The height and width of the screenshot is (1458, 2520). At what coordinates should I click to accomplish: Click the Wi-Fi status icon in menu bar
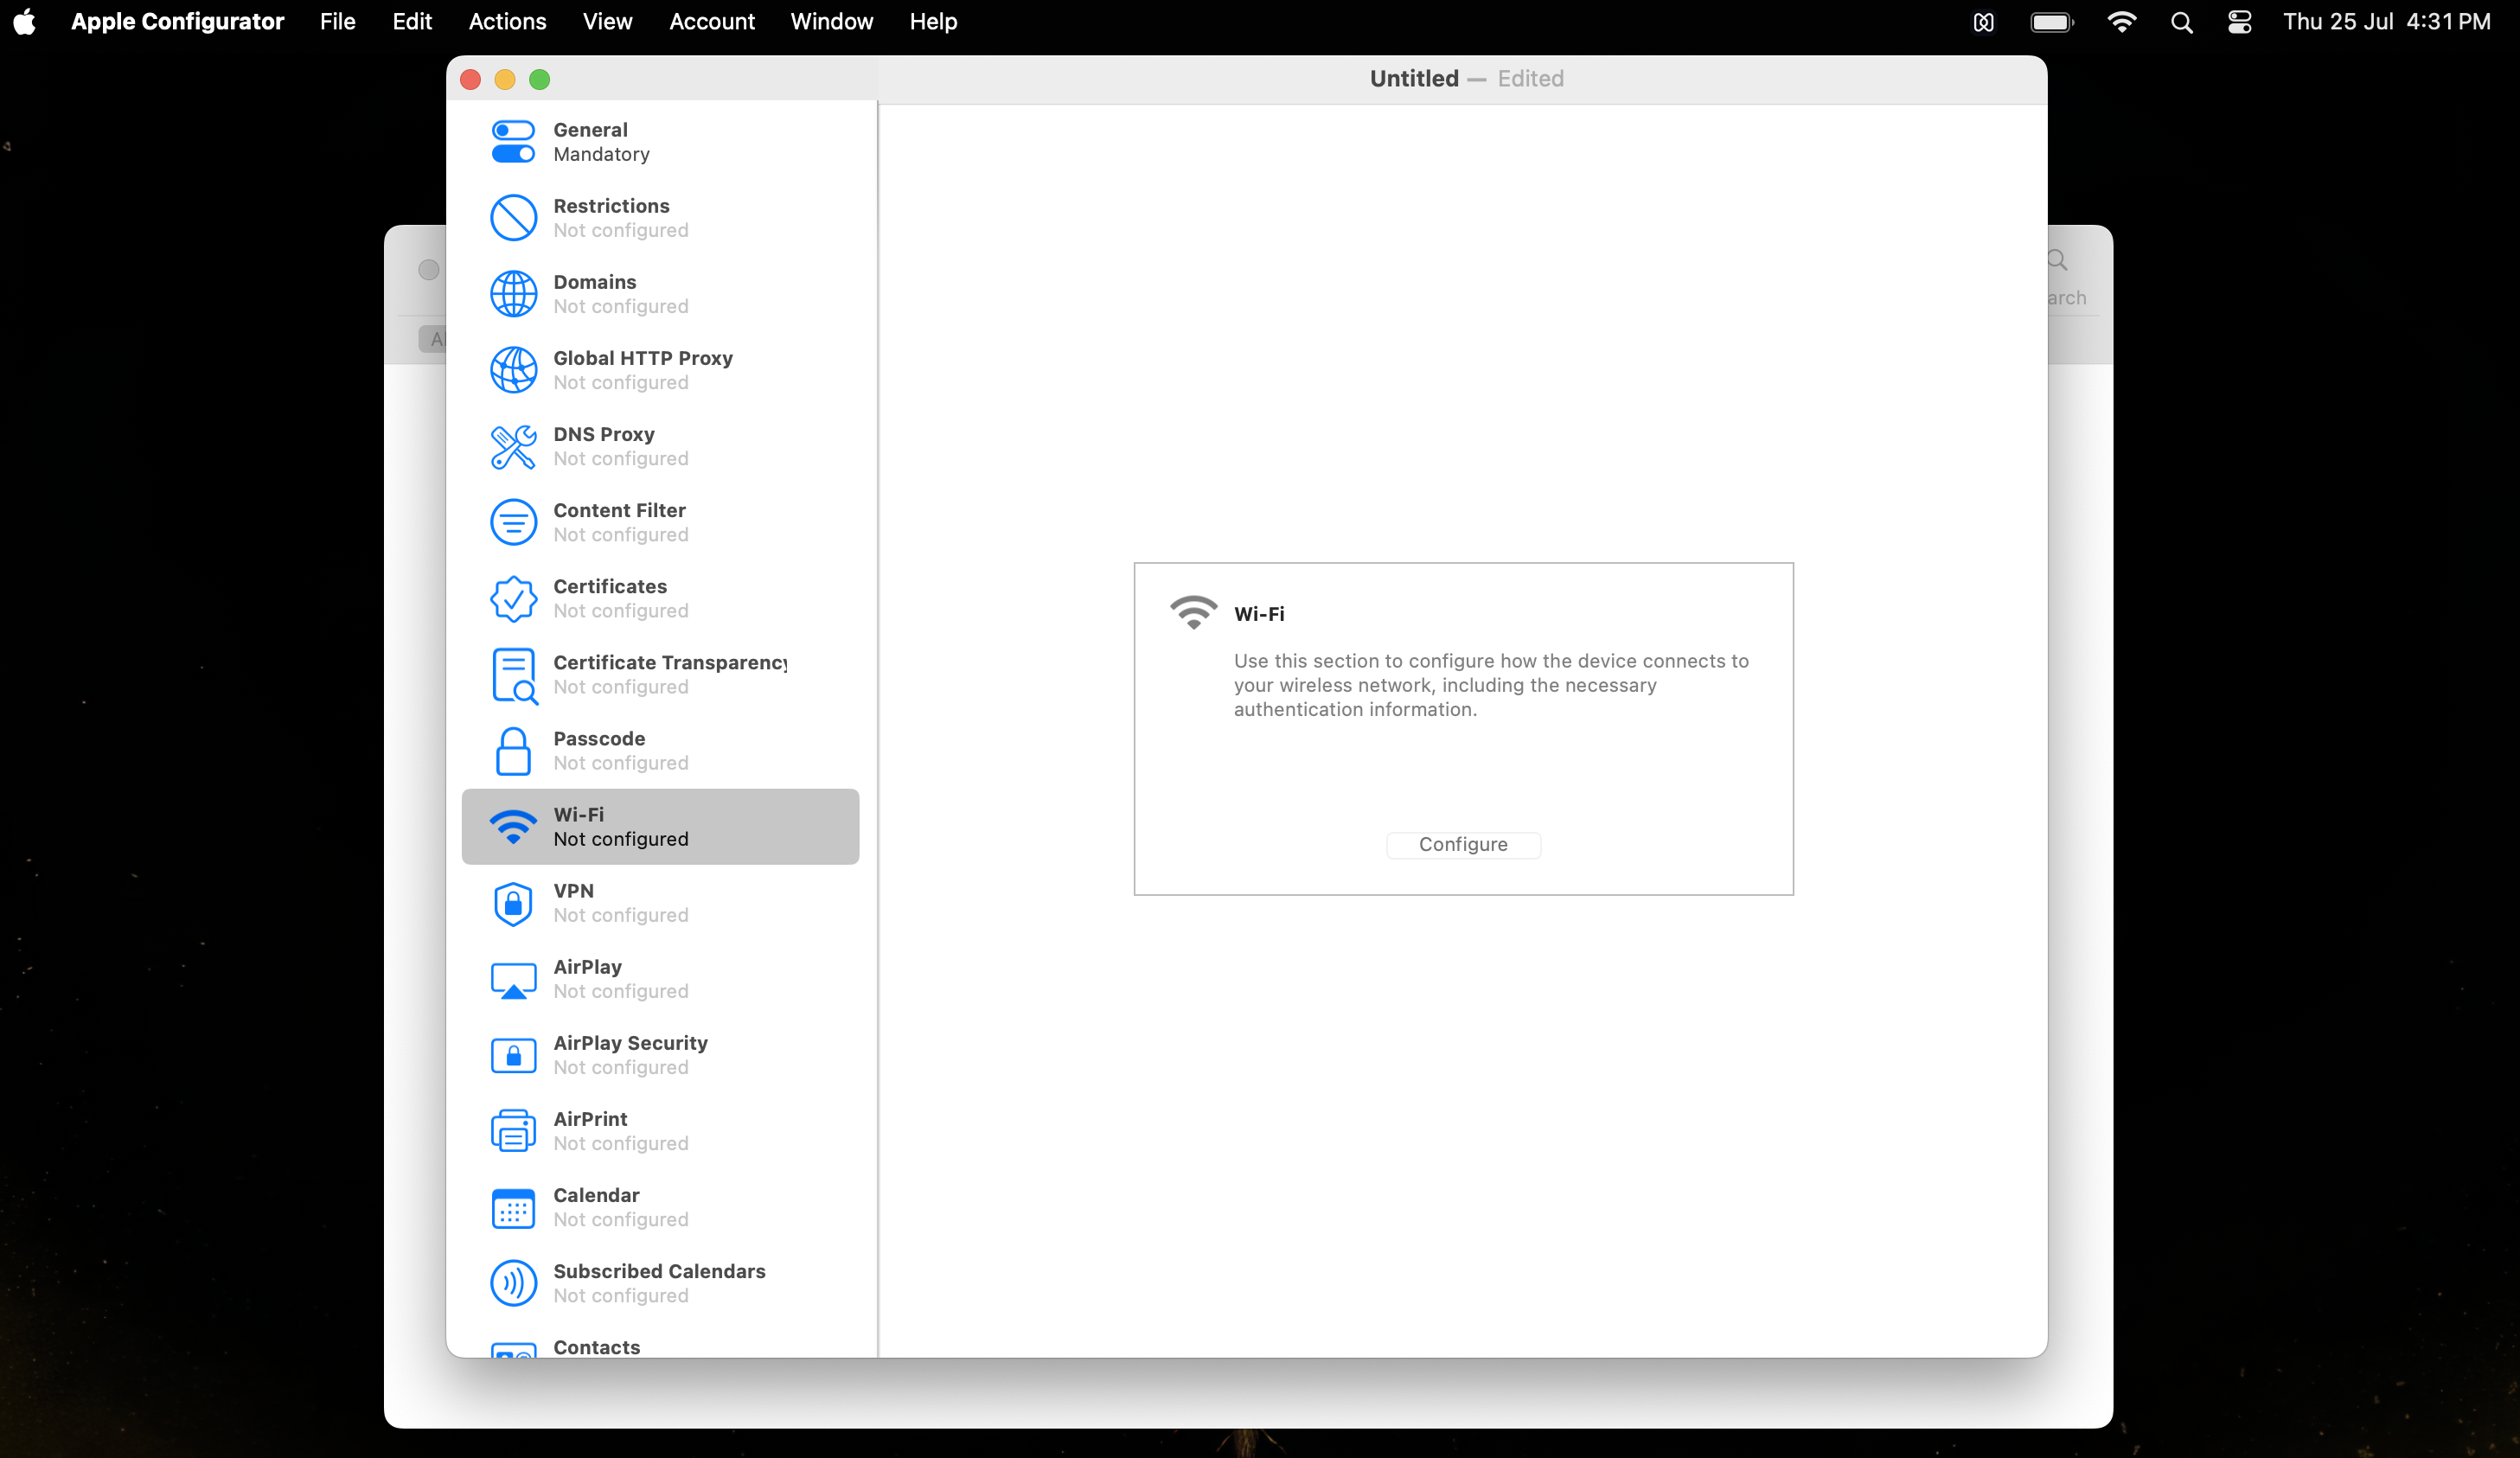tap(2121, 22)
